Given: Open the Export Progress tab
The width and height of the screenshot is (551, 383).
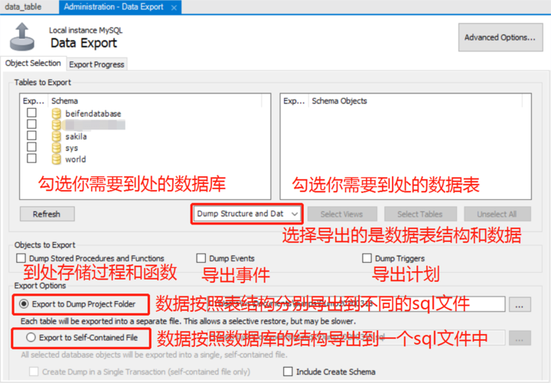Looking at the screenshot, I should click(x=96, y=64).
